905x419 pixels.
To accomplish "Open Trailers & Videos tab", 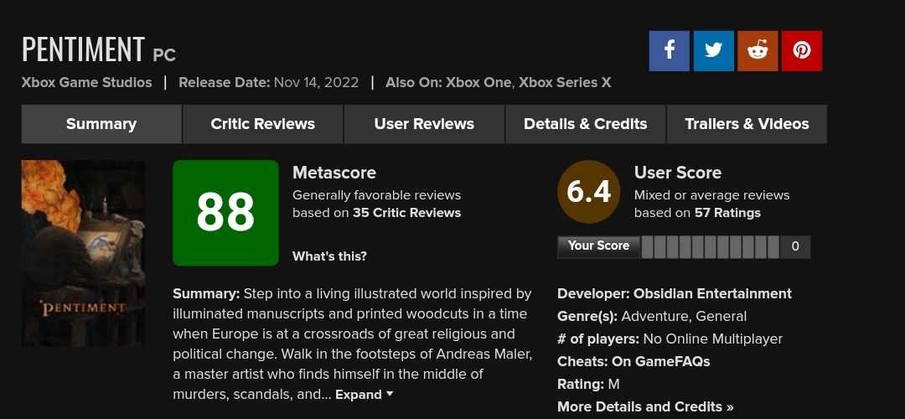I will pyautogui.click(x=747, y=124).
